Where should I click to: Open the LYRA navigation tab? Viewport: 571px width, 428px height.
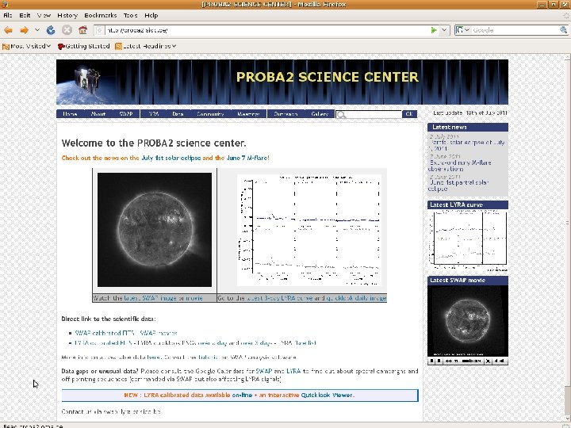coord(154,114)
